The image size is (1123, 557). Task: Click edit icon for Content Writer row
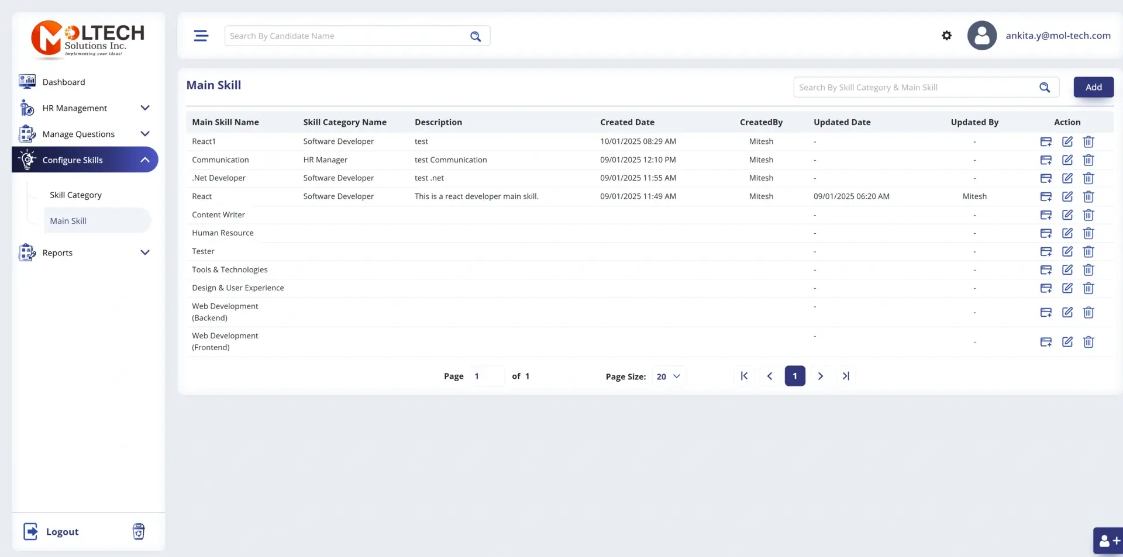(x=1067, y=215)
